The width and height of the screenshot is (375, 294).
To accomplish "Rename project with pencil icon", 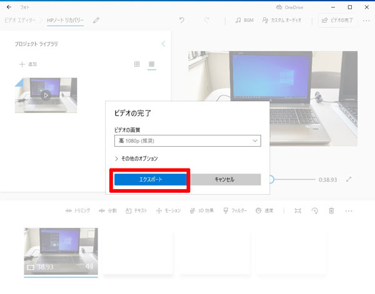I will (96, 21).
